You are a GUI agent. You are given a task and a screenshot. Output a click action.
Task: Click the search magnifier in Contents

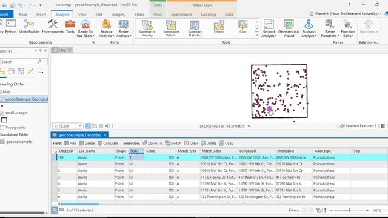tap(39, 62)
